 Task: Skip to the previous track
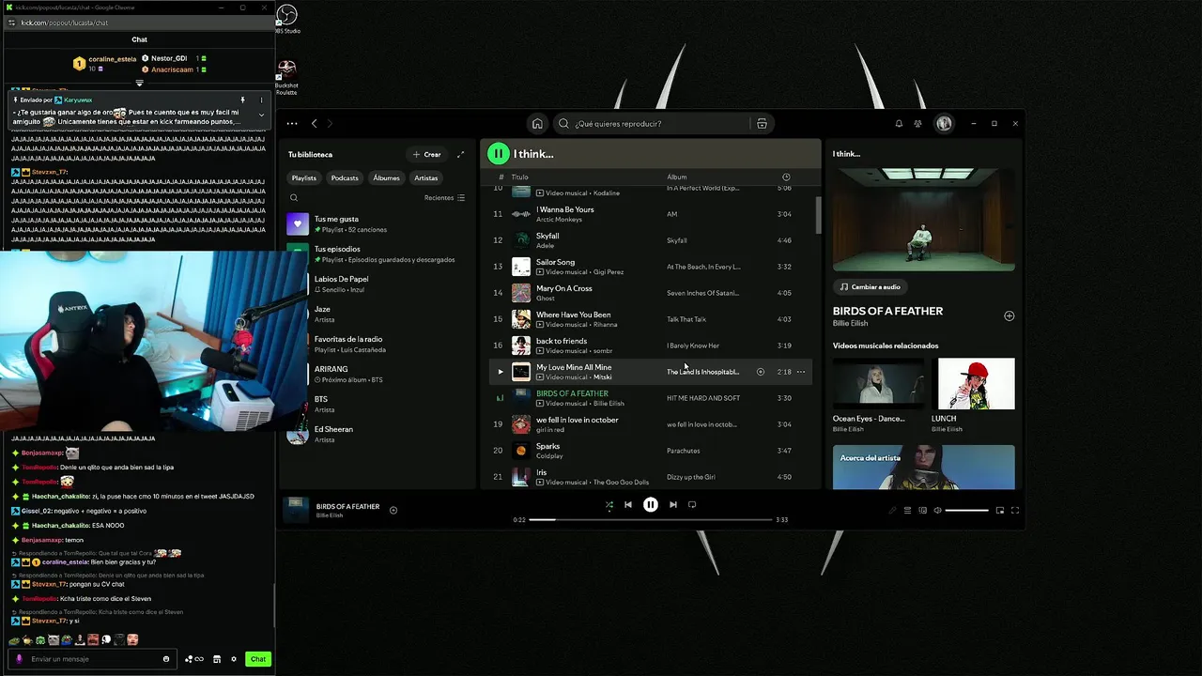(x=628, y=504)
